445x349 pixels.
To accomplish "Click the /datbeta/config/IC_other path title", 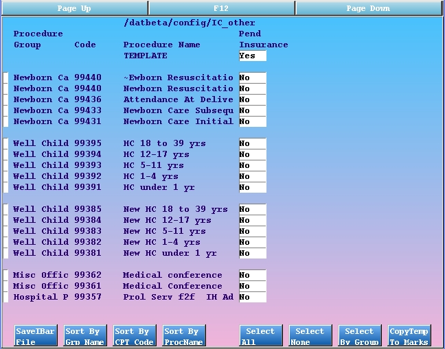I will tap(190, 23).
